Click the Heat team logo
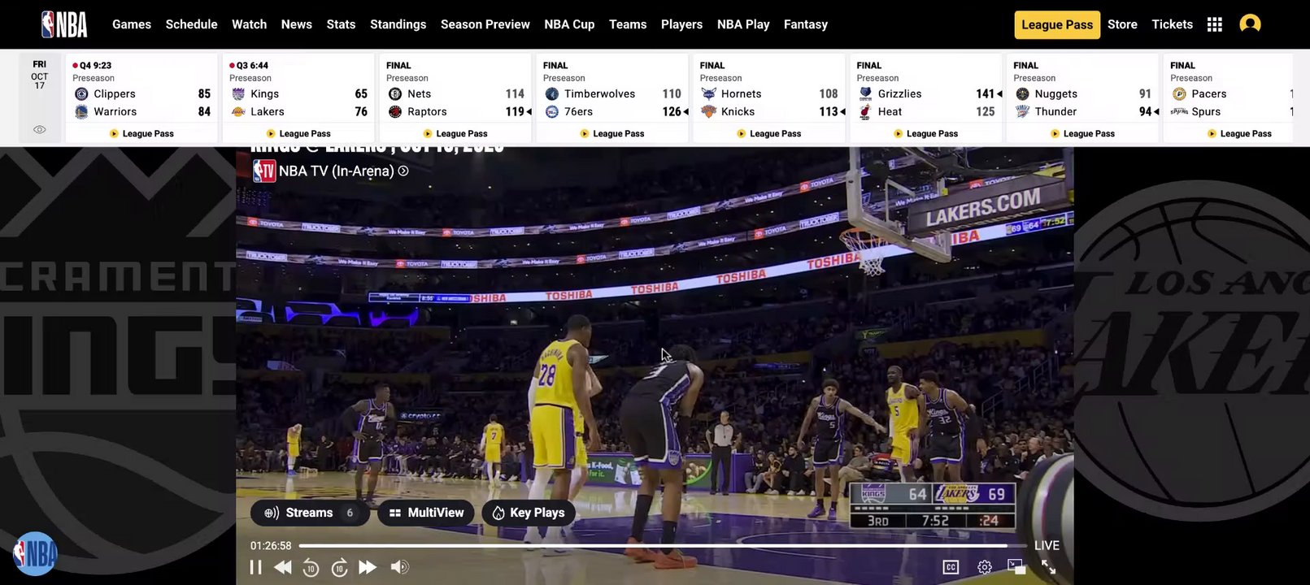 click(865, 112)
